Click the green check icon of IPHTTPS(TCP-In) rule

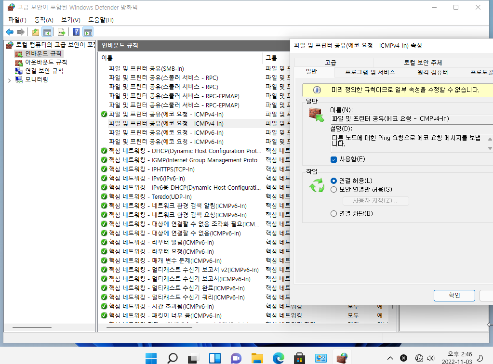104,169
